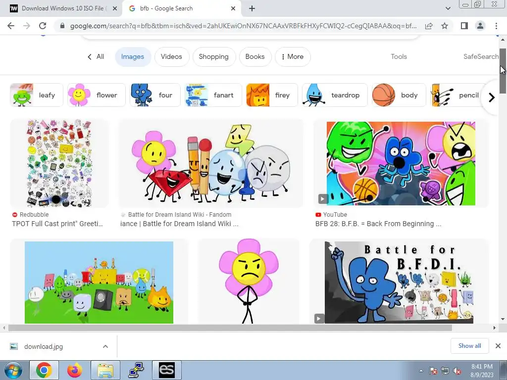Show hidden system tray icons
507x380 pixels.
pyautogui.click(x=421, y=371)
